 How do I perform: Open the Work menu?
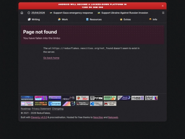tap(63, 19)
